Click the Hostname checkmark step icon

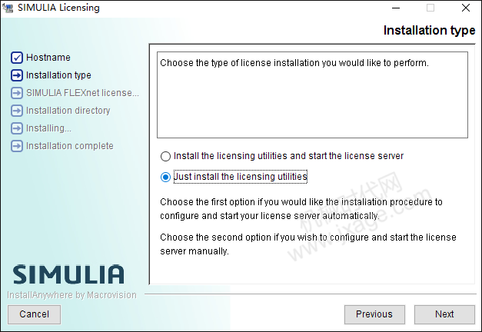click(17, 58)
